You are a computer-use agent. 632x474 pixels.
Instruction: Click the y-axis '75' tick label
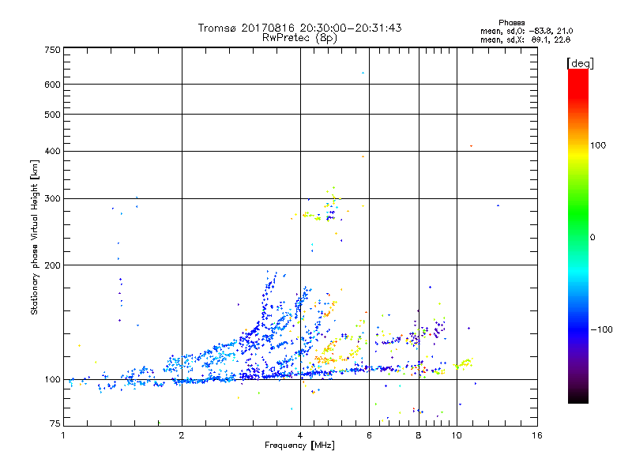[55, 423]
